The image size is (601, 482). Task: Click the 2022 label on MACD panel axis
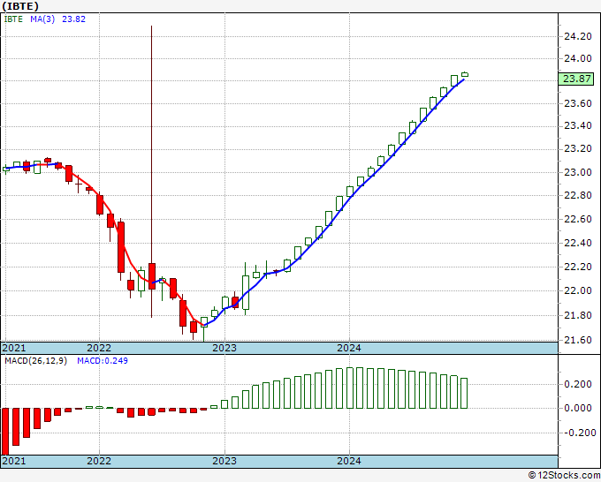tap(99, 461)
